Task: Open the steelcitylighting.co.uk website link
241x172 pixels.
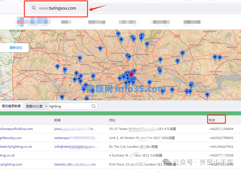Action: pos(16,147)
